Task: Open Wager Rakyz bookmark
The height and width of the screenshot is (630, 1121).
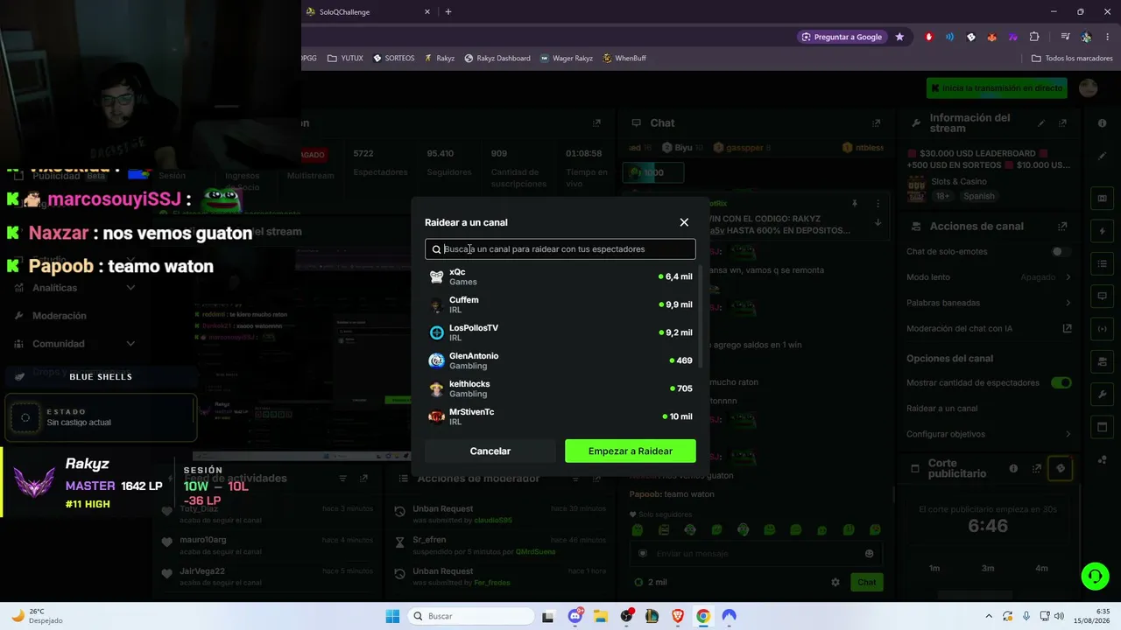Action: pos(567,59)
